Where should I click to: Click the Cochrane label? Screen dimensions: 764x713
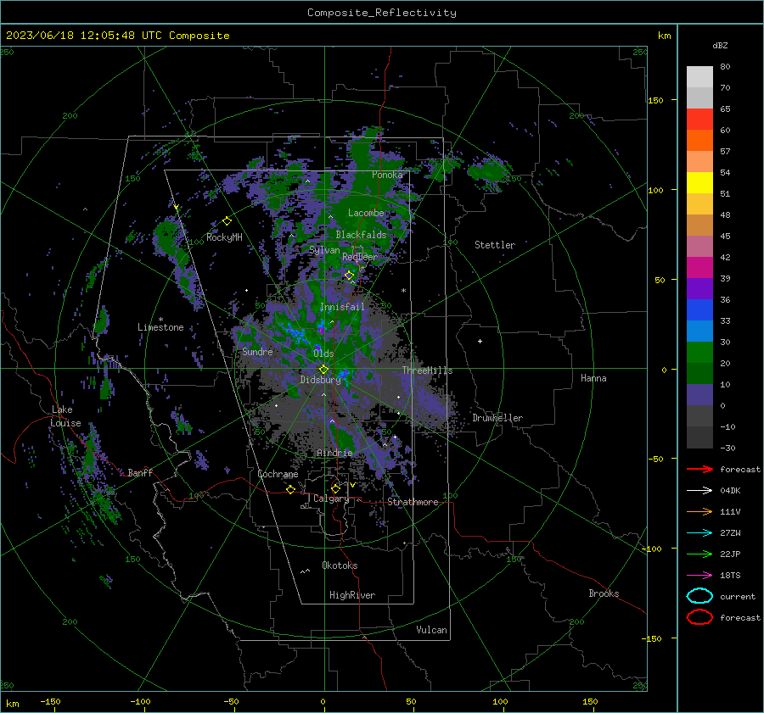pyautogui.click(x=278, y=474)
